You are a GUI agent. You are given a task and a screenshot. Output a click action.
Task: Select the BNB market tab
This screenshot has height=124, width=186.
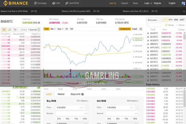coord(176,20)
